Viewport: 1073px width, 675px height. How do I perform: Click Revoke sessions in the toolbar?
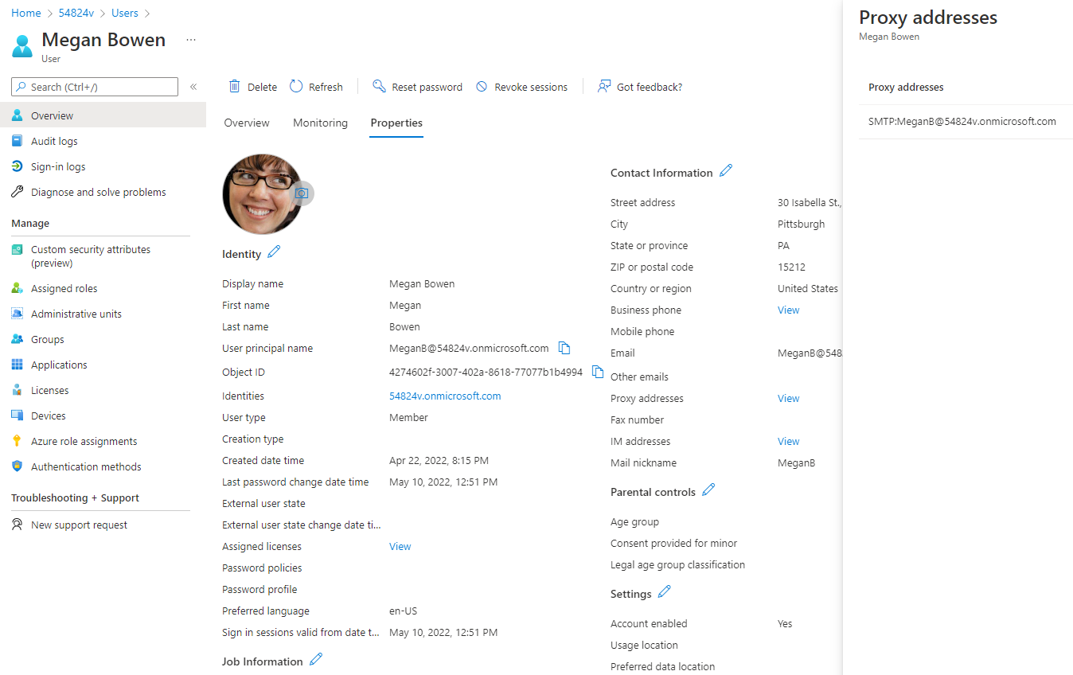click(x=521, y=87)
